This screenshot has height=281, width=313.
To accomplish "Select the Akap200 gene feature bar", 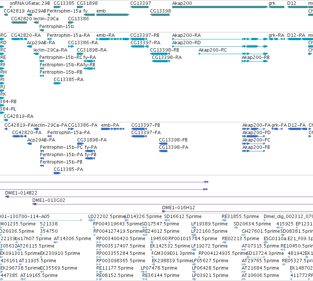I will (220, 7).
